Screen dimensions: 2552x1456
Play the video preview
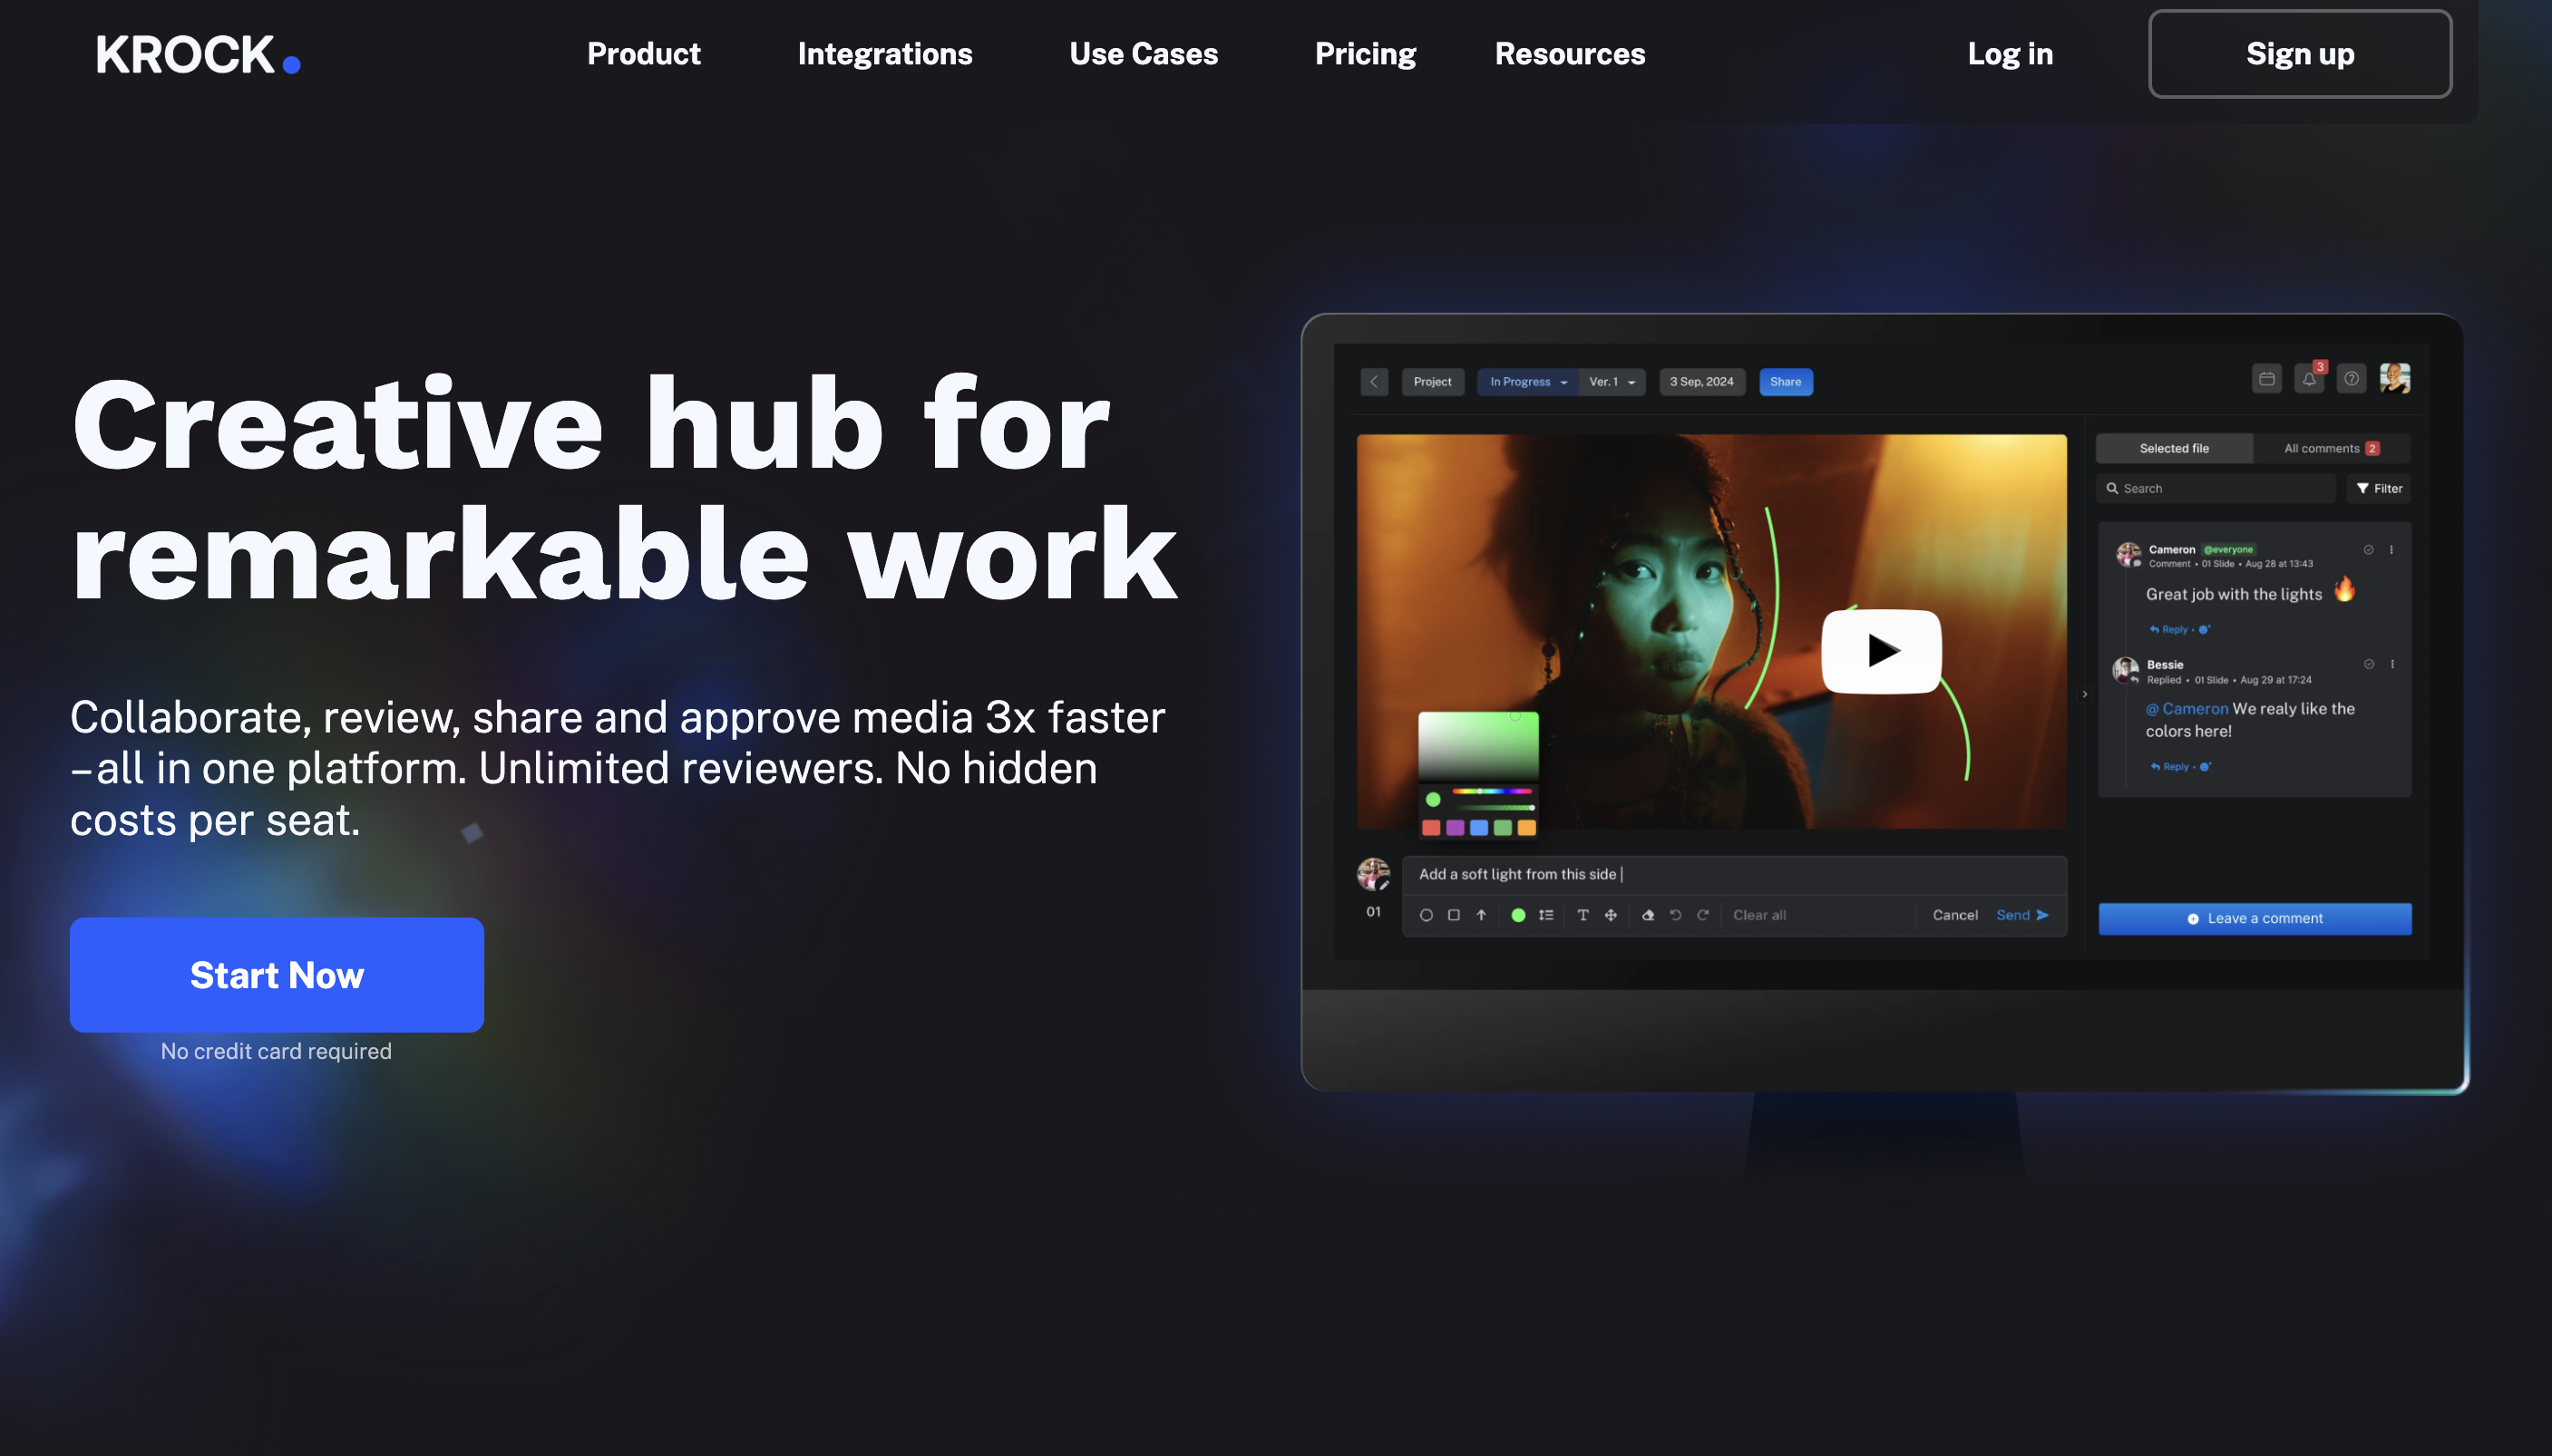tap(1880, 651)
